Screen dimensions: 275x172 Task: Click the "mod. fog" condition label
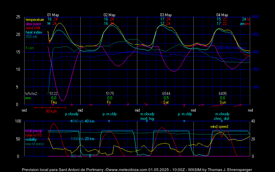click(147, 119)
